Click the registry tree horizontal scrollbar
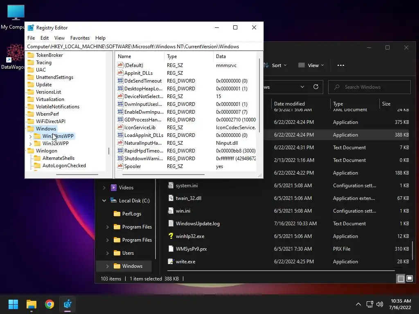Viewport: 419px width, 314px height. (x=77, y=175)
